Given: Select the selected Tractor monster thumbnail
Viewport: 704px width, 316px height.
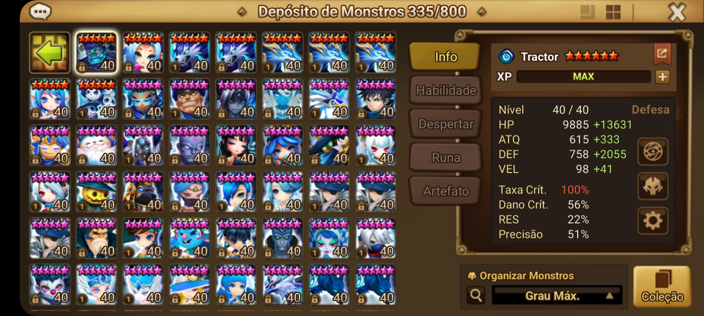Looking at the screenshot, I should point(96,53).
